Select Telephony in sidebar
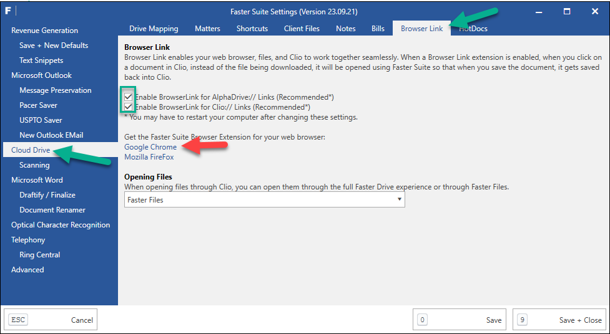 pos(28,240)
